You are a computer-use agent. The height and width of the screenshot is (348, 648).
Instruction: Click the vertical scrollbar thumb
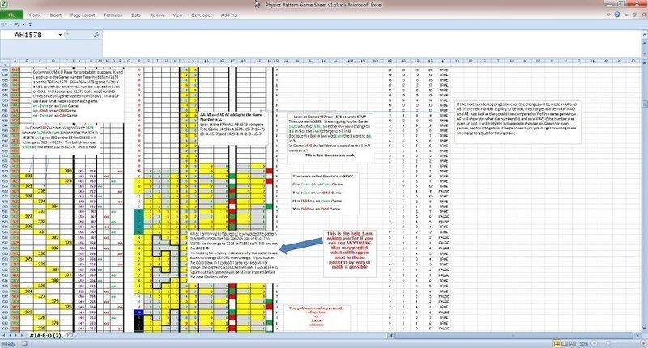[x=645, y=104]
